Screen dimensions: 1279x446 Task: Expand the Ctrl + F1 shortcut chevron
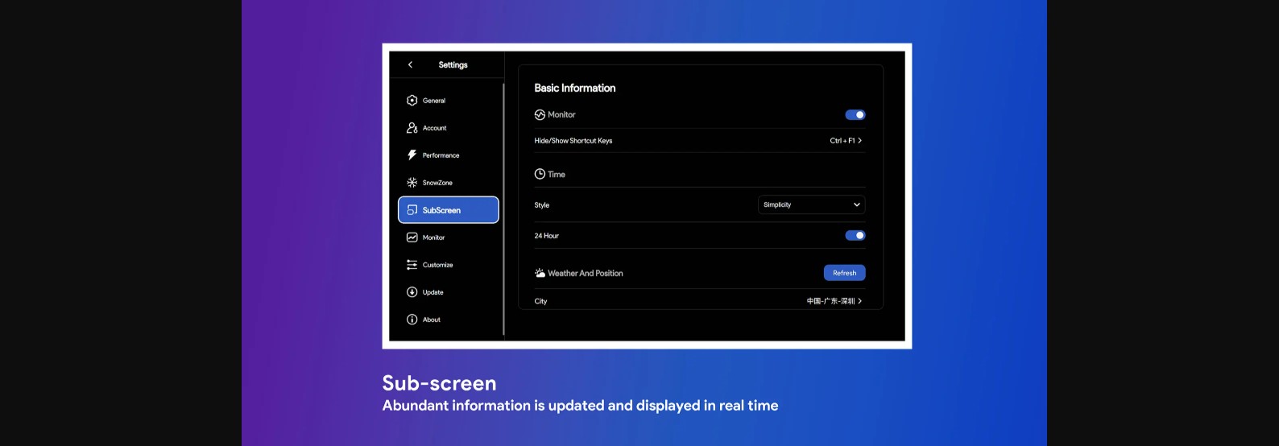[860, 141]
